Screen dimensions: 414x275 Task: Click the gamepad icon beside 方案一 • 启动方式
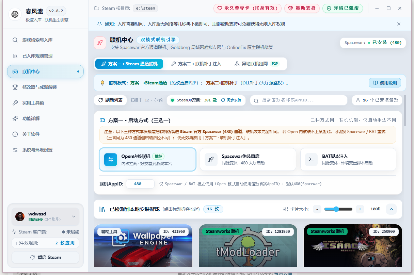102,120
